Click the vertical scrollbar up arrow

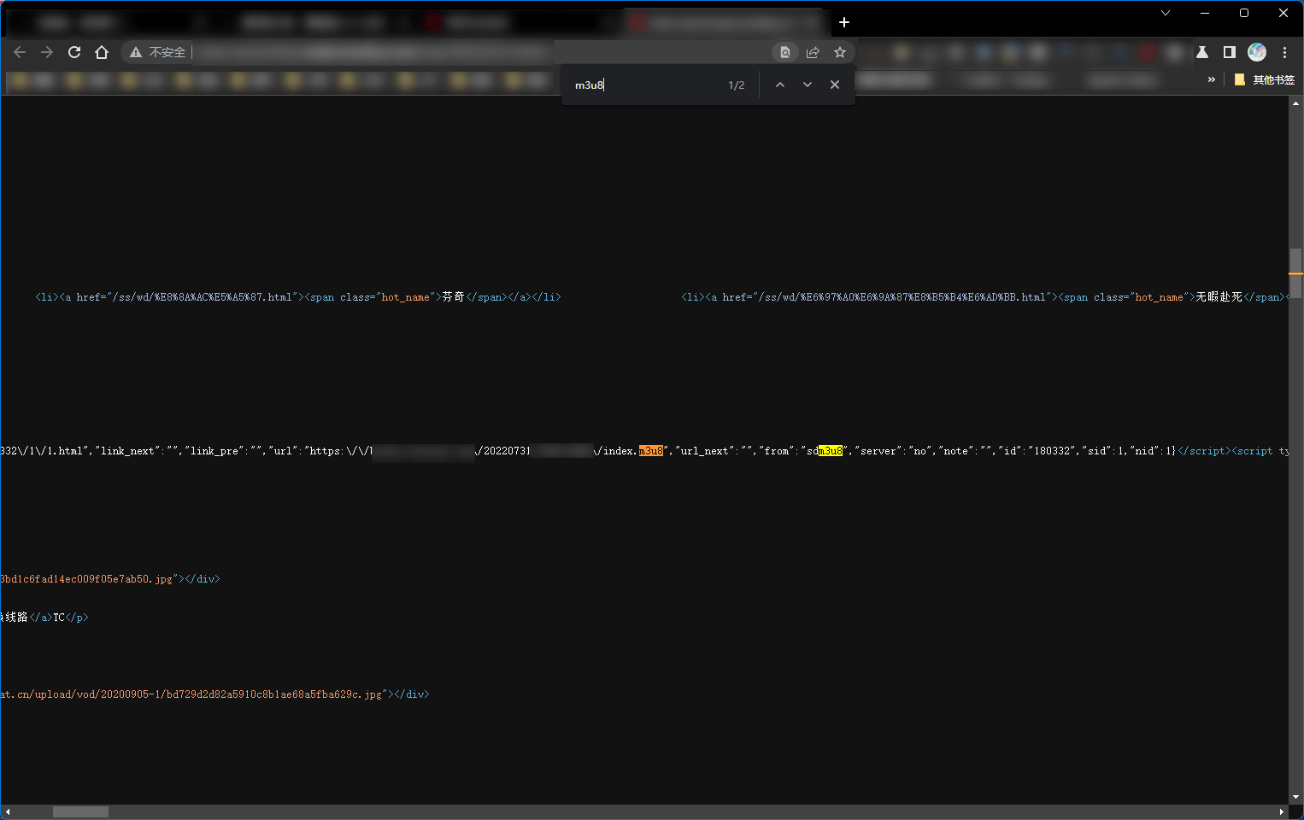pos(1295,103)
